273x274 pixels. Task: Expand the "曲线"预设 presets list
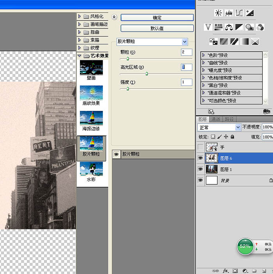204,63
